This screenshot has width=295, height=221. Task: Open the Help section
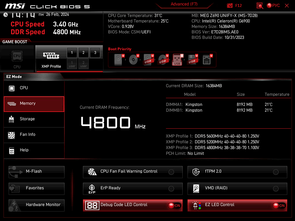click(34, 150)
